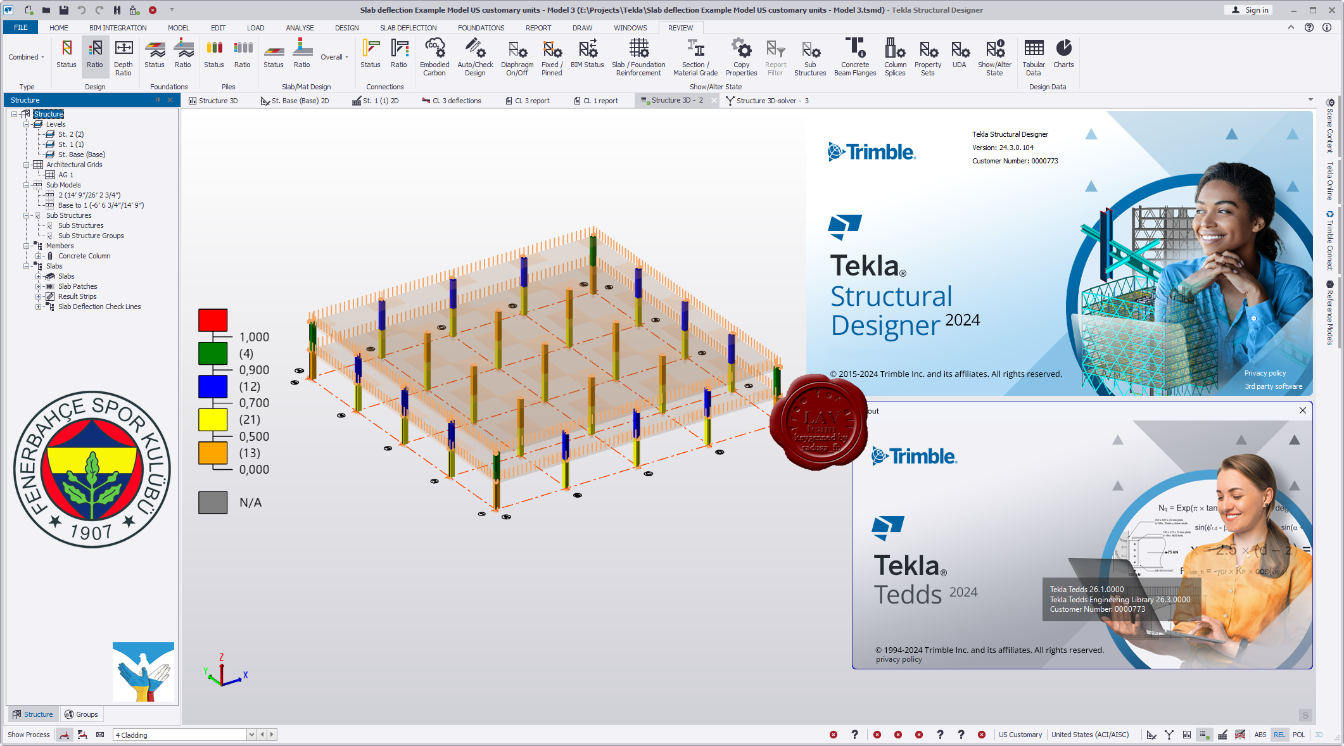The height and width of the screenshot is (746, 1344).
Task: Click the UDA icon
Action: click(960, 54)
